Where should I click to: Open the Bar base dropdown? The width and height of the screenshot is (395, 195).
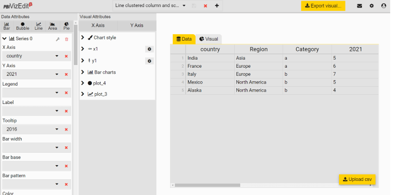[57, 166]
